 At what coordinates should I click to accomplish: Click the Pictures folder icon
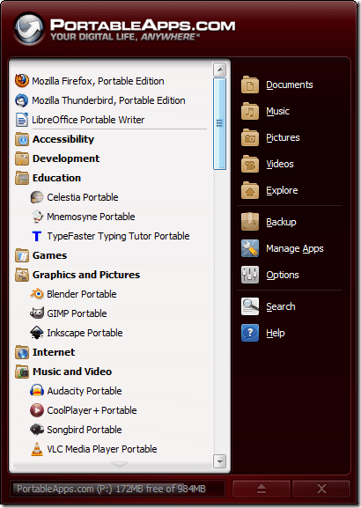point(250,137)
